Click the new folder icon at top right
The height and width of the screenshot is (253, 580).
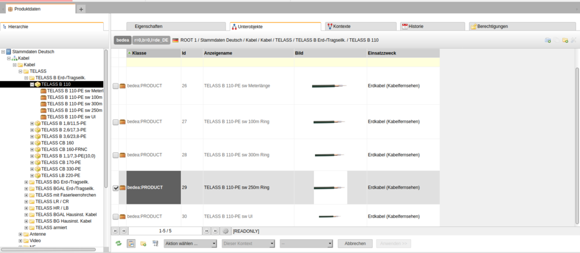(564, 40)
